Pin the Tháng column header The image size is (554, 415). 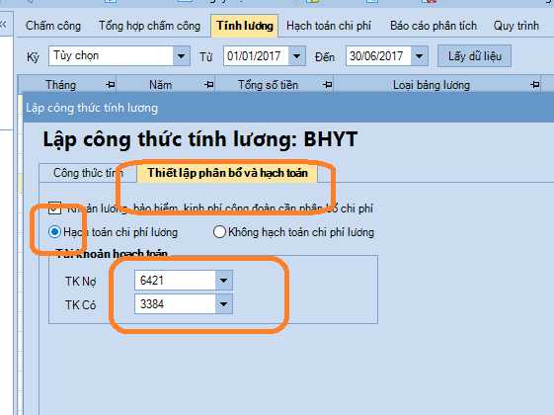[111, 85]
